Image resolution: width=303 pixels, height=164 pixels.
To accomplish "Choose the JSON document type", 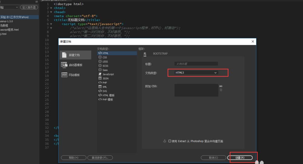I will [105, 78].
